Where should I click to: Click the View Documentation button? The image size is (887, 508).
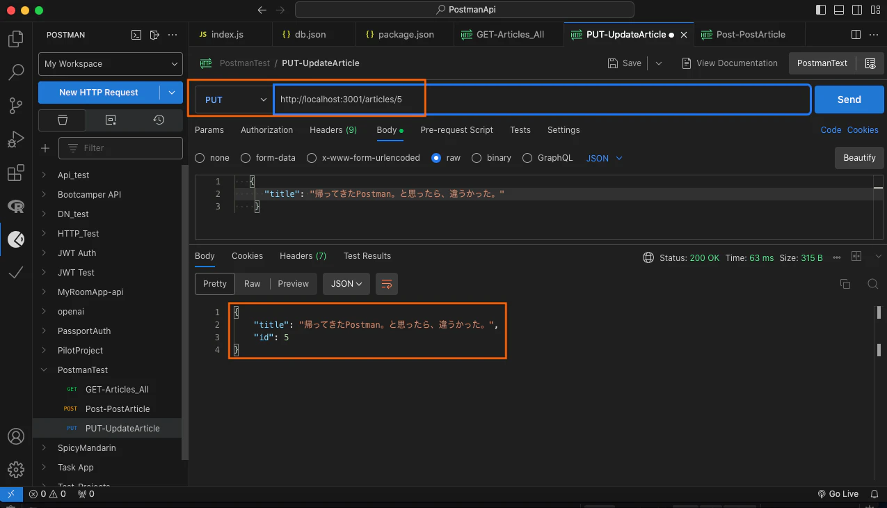pos(730,63)
